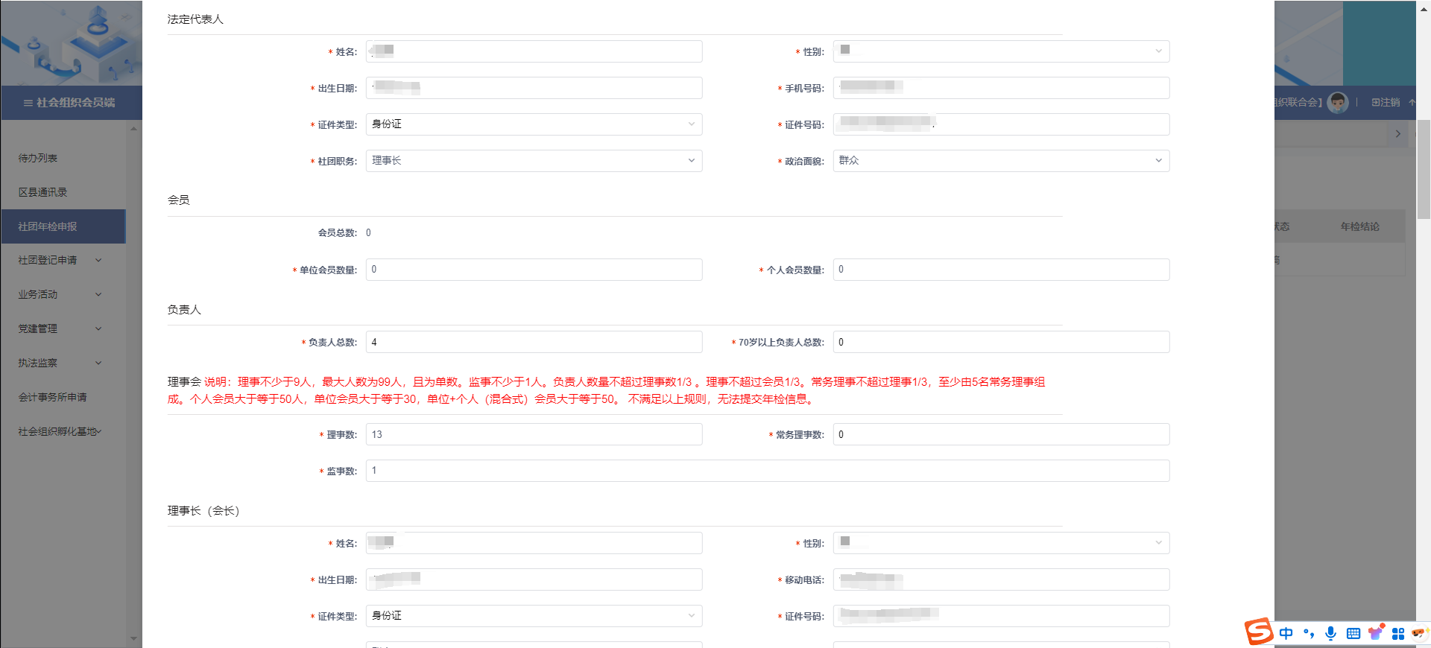
Task: Open the 社团职务 dropdown showing 理事长
Action: click(x=534, y=161)
